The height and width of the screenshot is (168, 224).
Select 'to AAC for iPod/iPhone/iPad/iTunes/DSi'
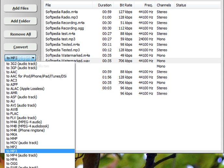click(x=40, y=76)
